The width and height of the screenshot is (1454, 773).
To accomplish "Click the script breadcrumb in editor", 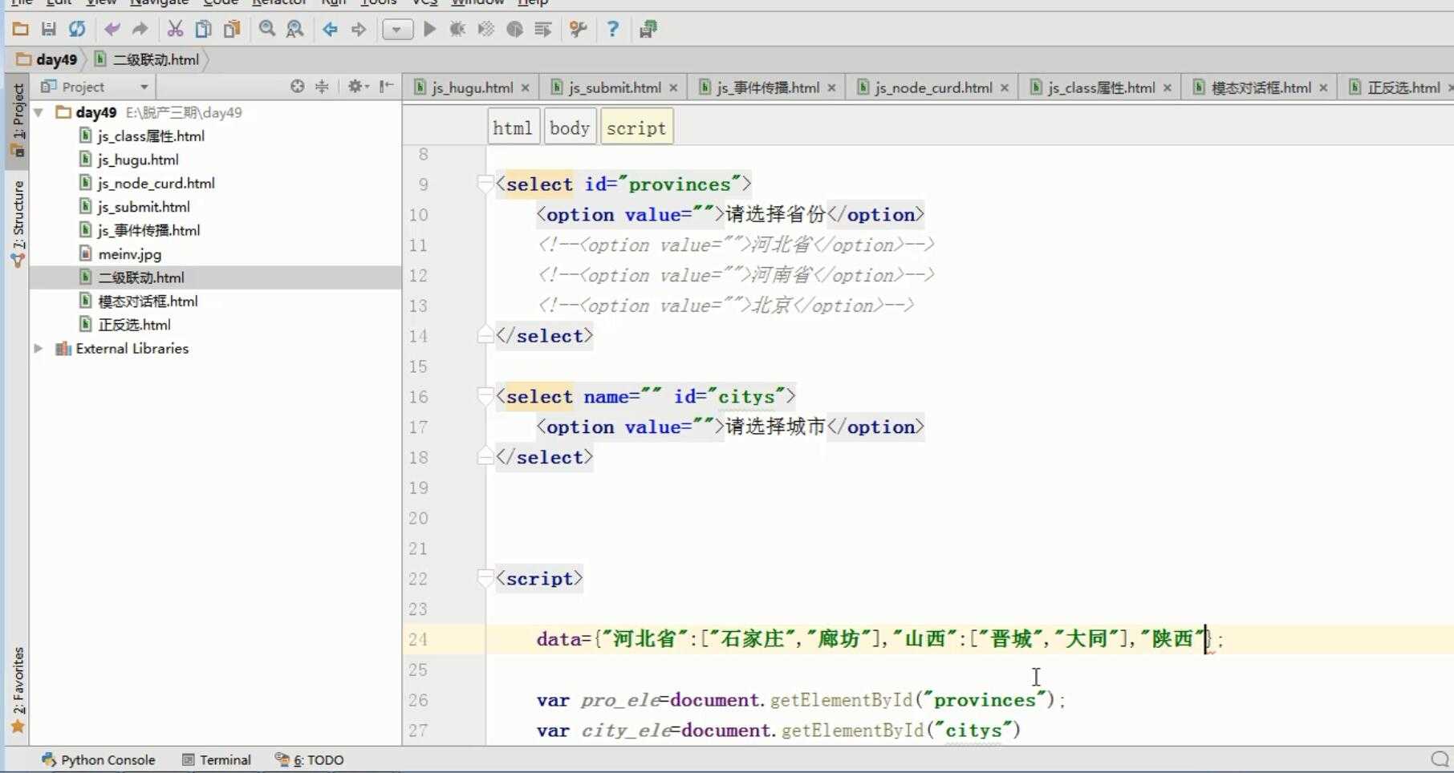I will pos(636,127).
